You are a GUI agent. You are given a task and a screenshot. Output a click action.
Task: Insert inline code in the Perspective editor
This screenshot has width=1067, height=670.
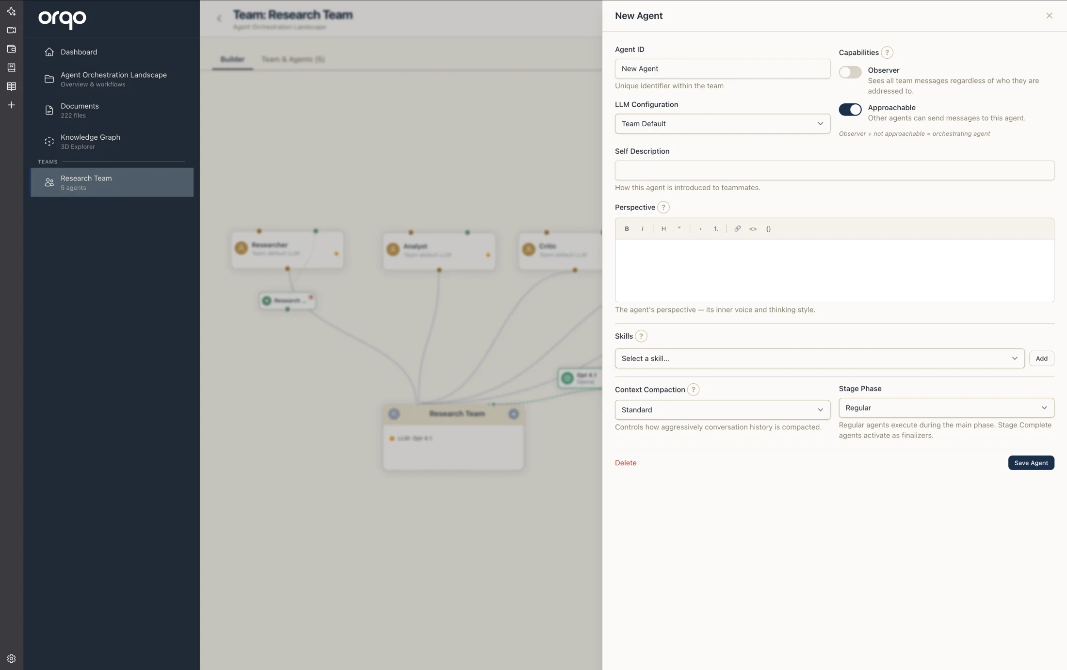click(x=753, y=229)
